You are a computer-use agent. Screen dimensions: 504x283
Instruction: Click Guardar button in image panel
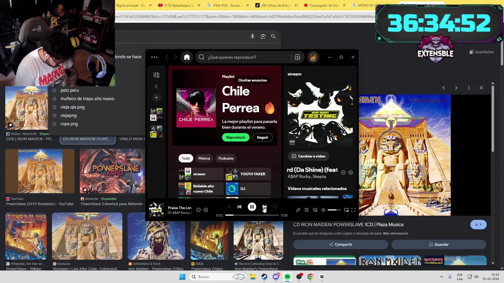pos(439,244)
